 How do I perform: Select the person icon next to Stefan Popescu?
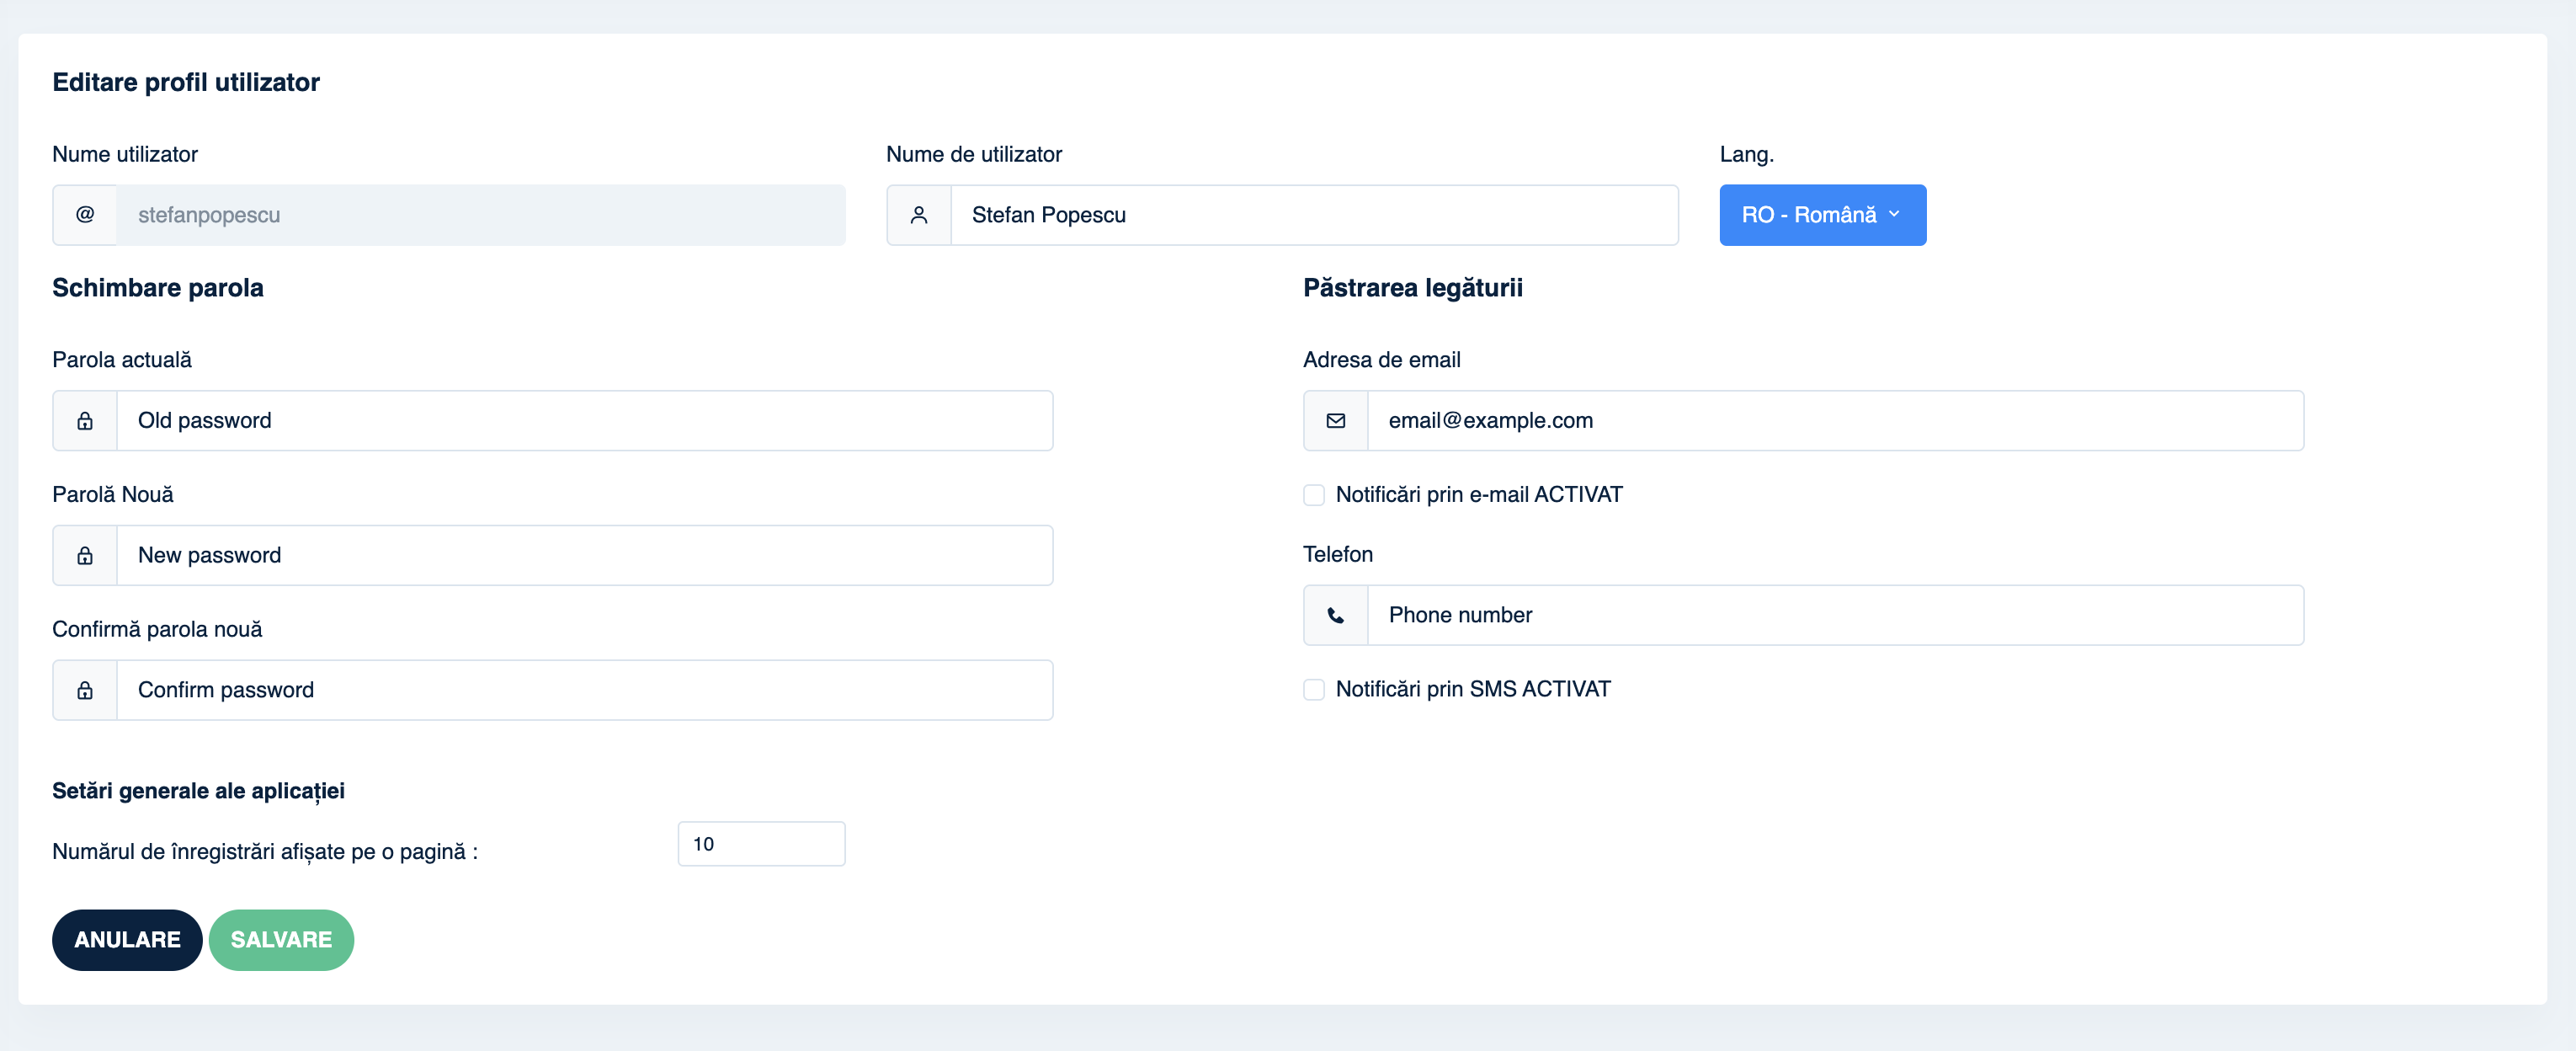point(918,214)
